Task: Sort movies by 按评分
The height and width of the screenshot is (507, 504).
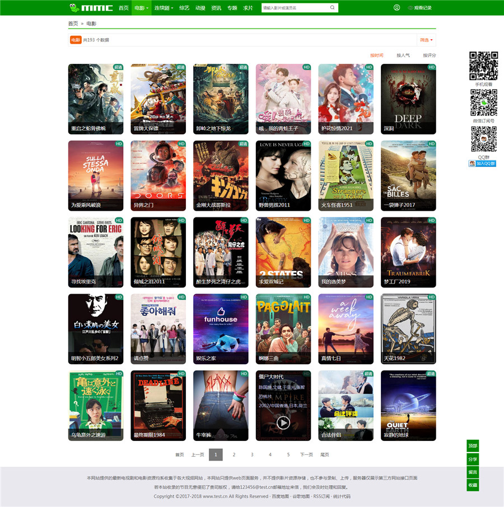Action: 429,55
